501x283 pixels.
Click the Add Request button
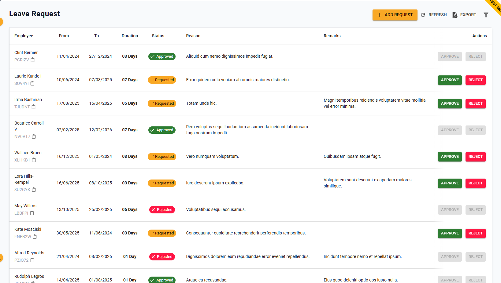395,15
